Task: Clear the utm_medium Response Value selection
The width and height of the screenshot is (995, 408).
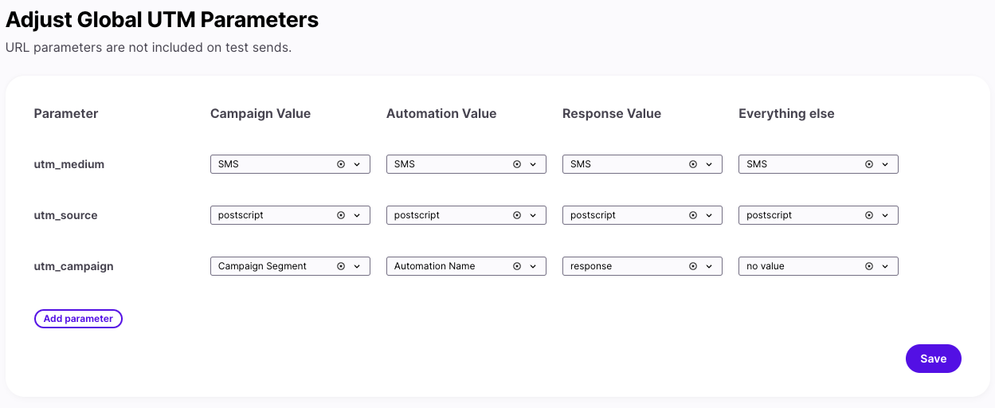Action: pyautogui.click(x=693, y=164)
